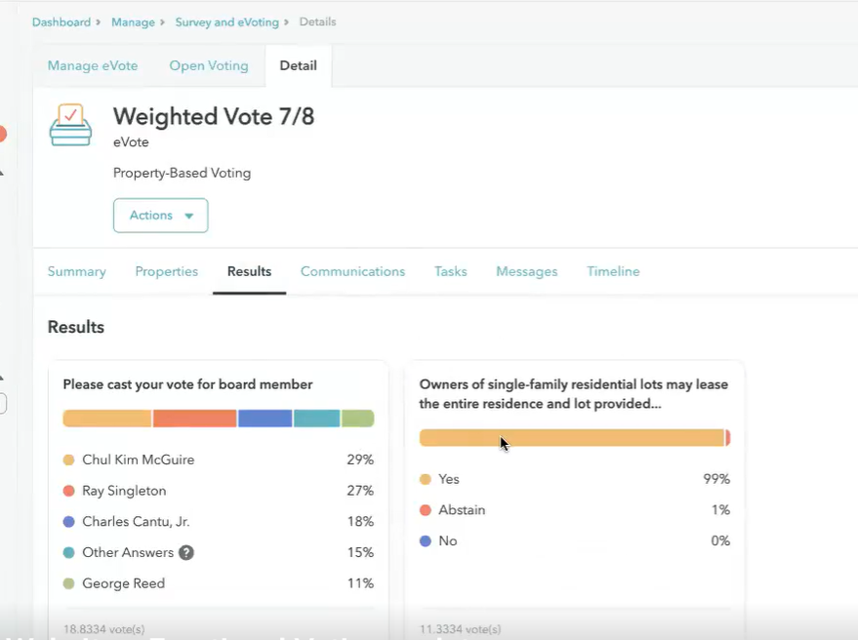Switch to the Communications tab

352,271
